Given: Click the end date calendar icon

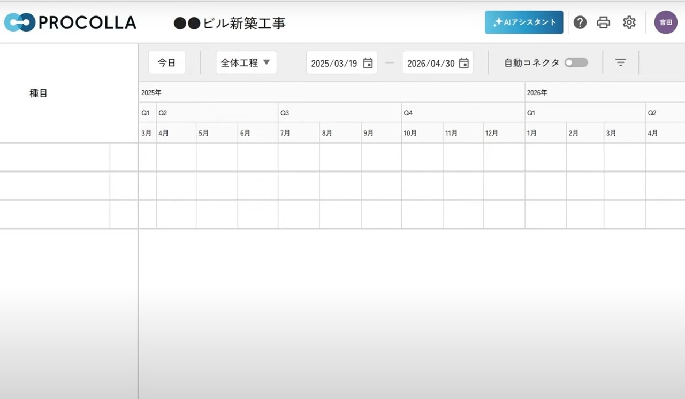Looking at the screenshot, I should [x=464, y=63].
